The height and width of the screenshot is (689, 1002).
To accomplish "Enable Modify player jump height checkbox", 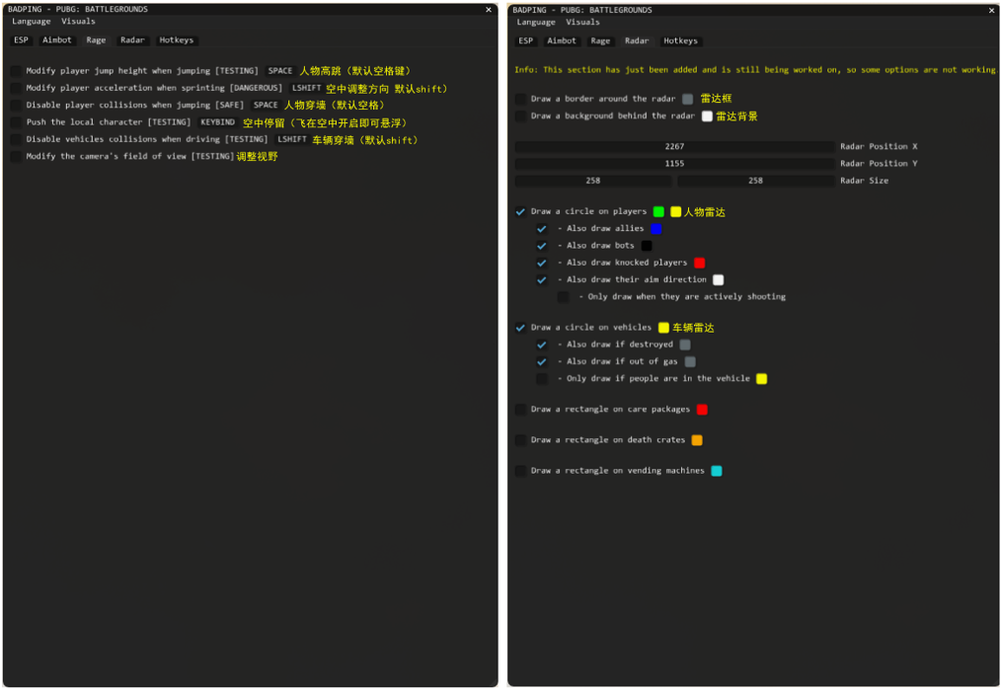I will (x=16, y=71).
